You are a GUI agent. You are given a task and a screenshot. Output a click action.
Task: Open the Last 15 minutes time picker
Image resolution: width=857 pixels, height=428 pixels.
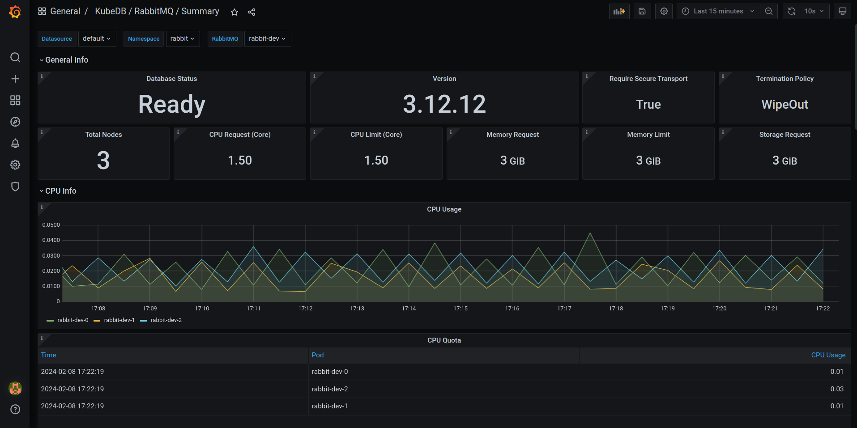718,11
